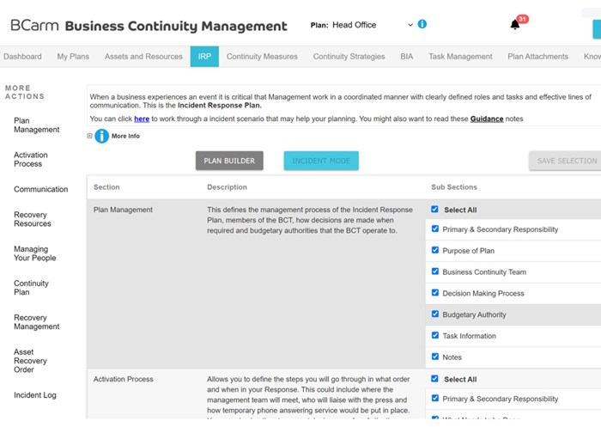Screen dimensions: 601x427
Task: Open the Continuity Measures tab
Action: pos(262,57)
